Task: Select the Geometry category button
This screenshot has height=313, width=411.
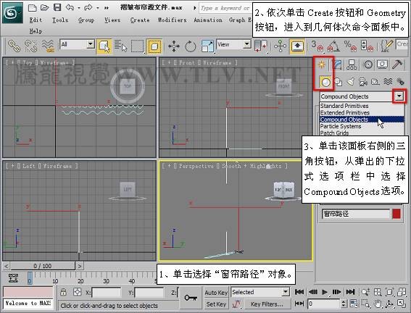Action: [325, 82]
